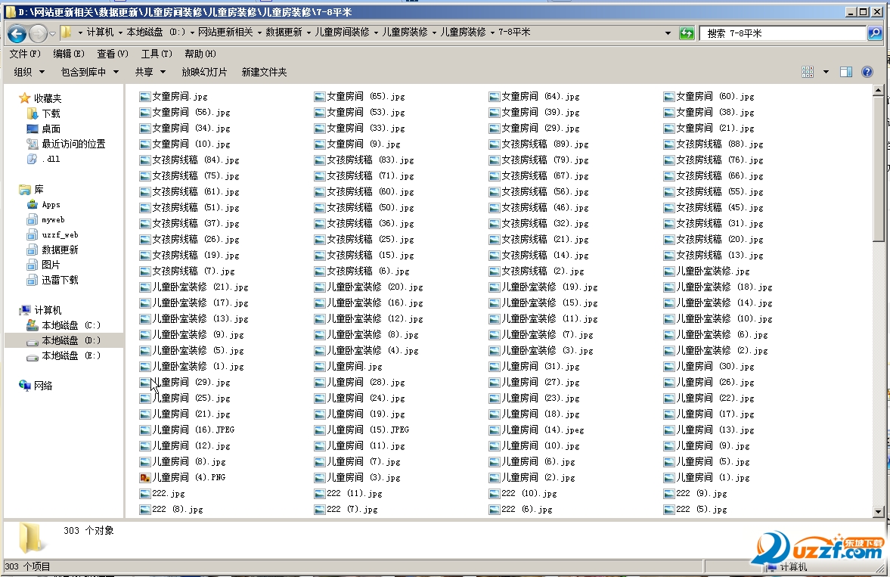Screen dimensions: 890x577
Task: Click the search magnifier icon
Action: [874, 33]
